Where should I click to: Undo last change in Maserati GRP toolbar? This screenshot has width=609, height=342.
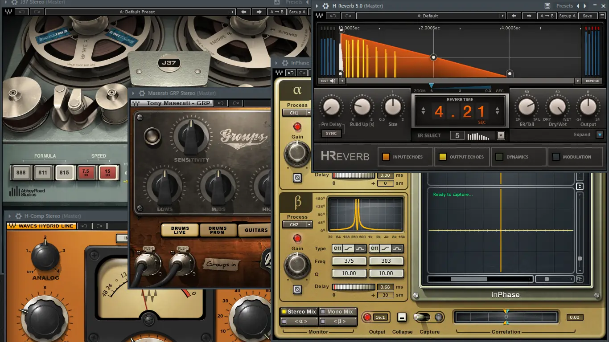click(x=220, y=103)
